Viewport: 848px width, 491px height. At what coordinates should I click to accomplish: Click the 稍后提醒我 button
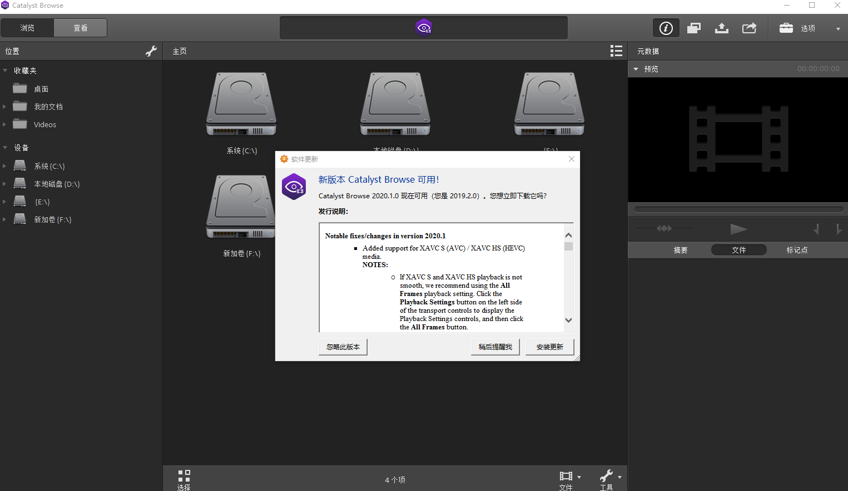tap(495, 347)
